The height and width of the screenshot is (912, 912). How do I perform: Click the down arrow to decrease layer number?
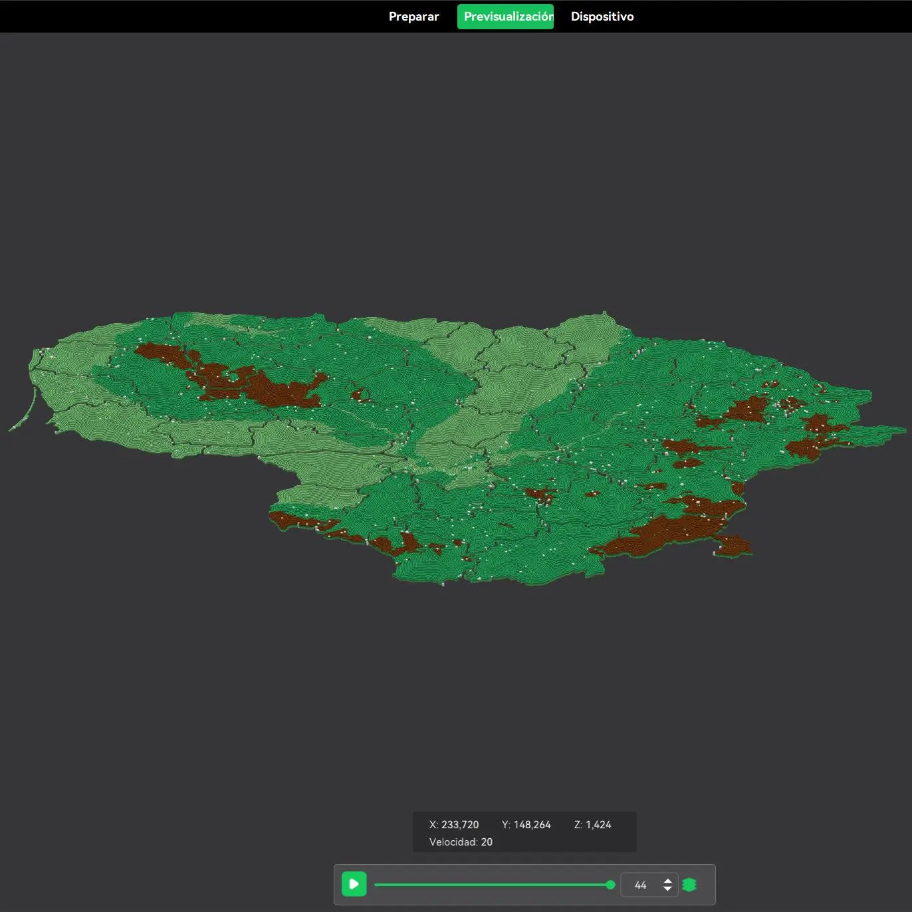pos(667,889)
